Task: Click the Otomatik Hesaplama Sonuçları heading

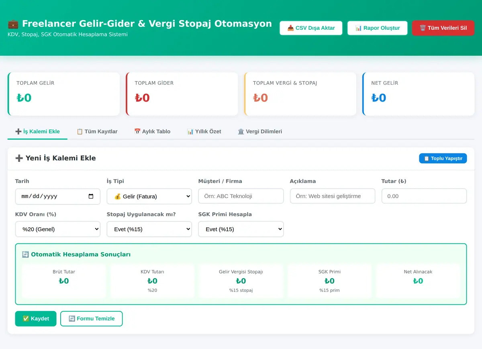Action: point(76,255)
